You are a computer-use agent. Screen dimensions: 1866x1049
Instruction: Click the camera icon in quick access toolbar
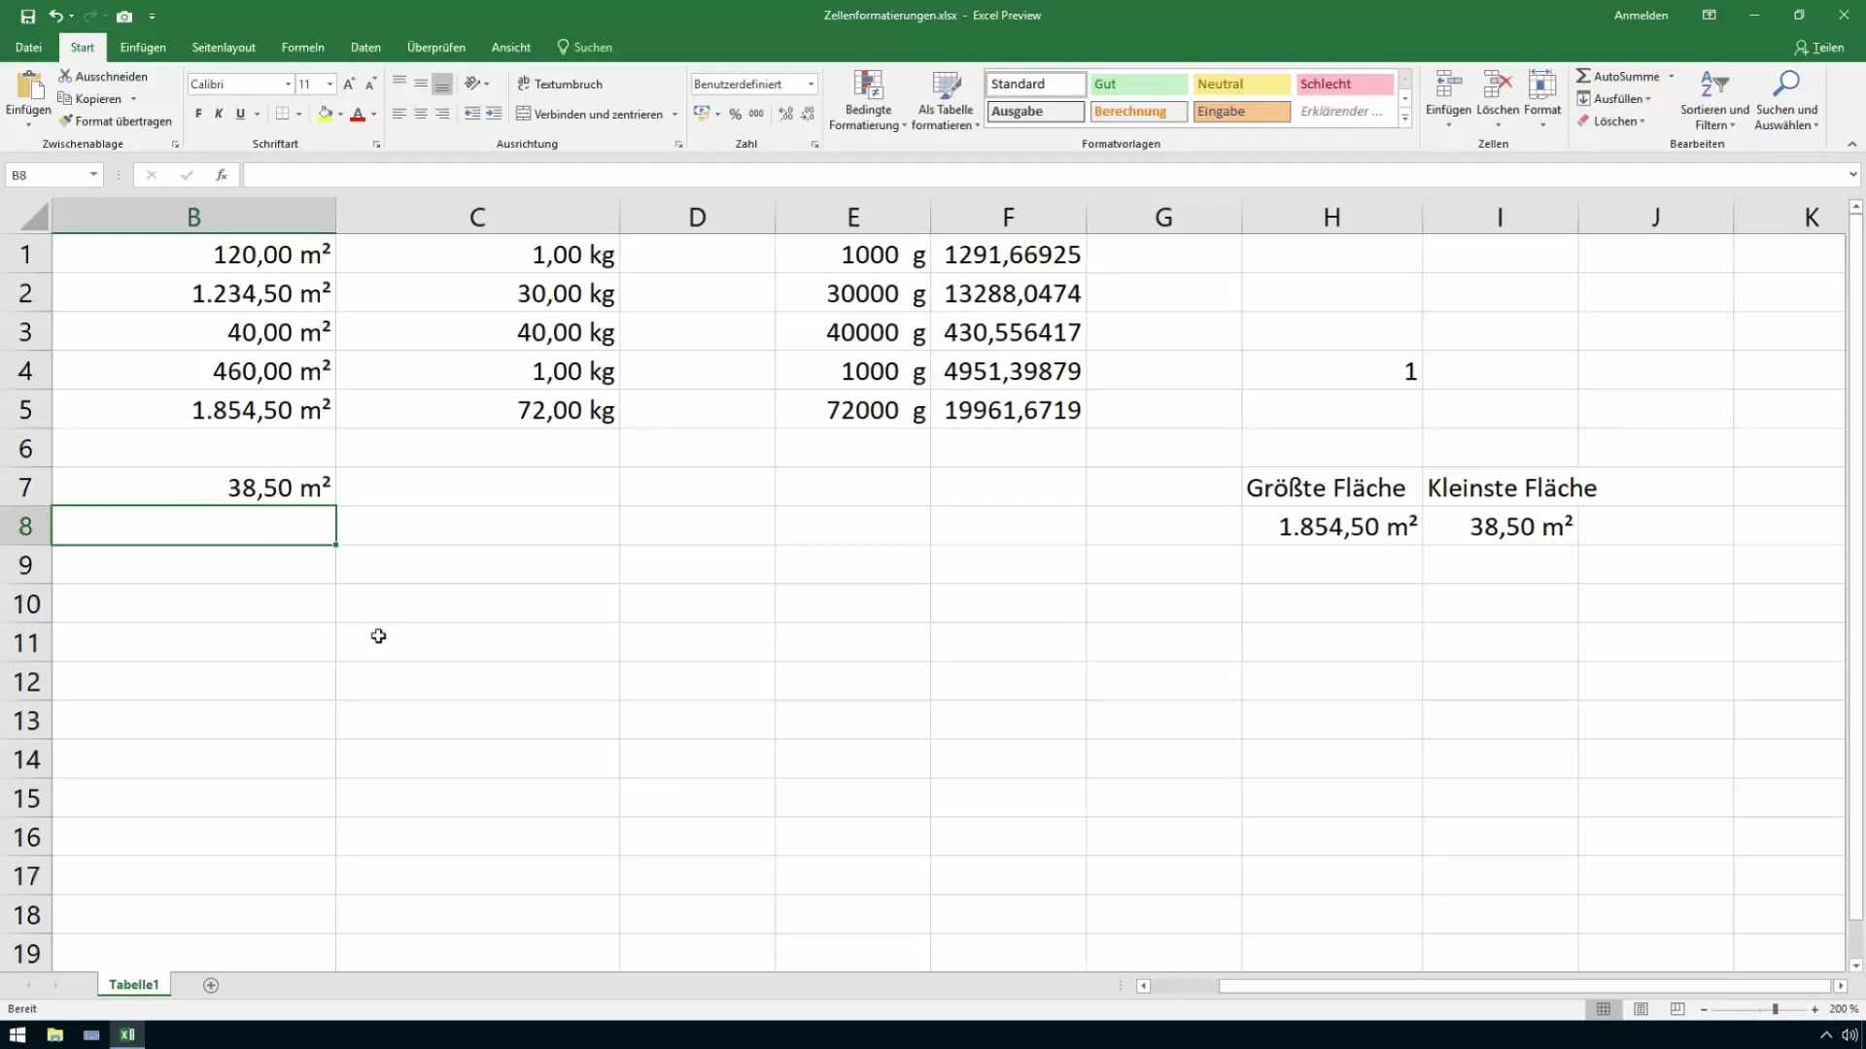(x=124, y=17)
